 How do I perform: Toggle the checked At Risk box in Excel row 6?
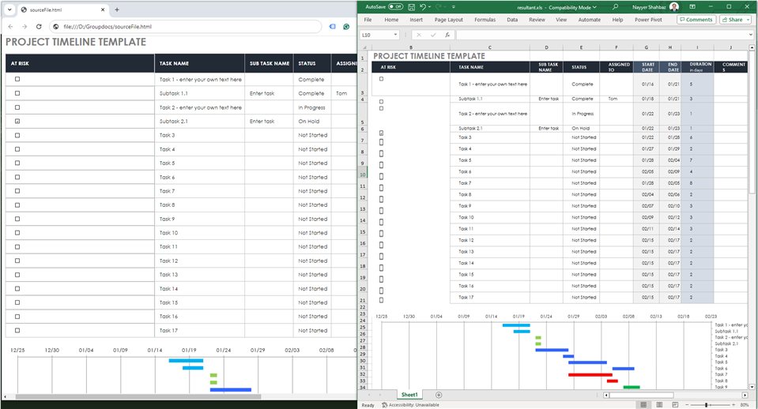pyautogui.click(x=382, y=133)
